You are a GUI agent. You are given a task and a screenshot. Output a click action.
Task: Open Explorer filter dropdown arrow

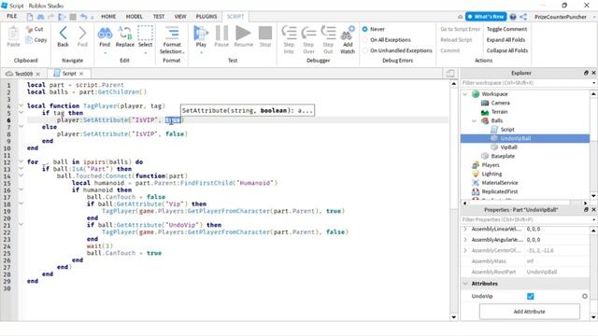594,83
